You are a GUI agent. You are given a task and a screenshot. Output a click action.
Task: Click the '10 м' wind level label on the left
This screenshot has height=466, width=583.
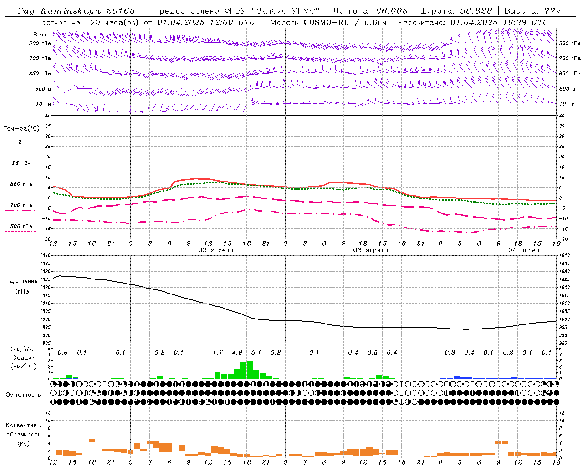(x=44, y=104)
